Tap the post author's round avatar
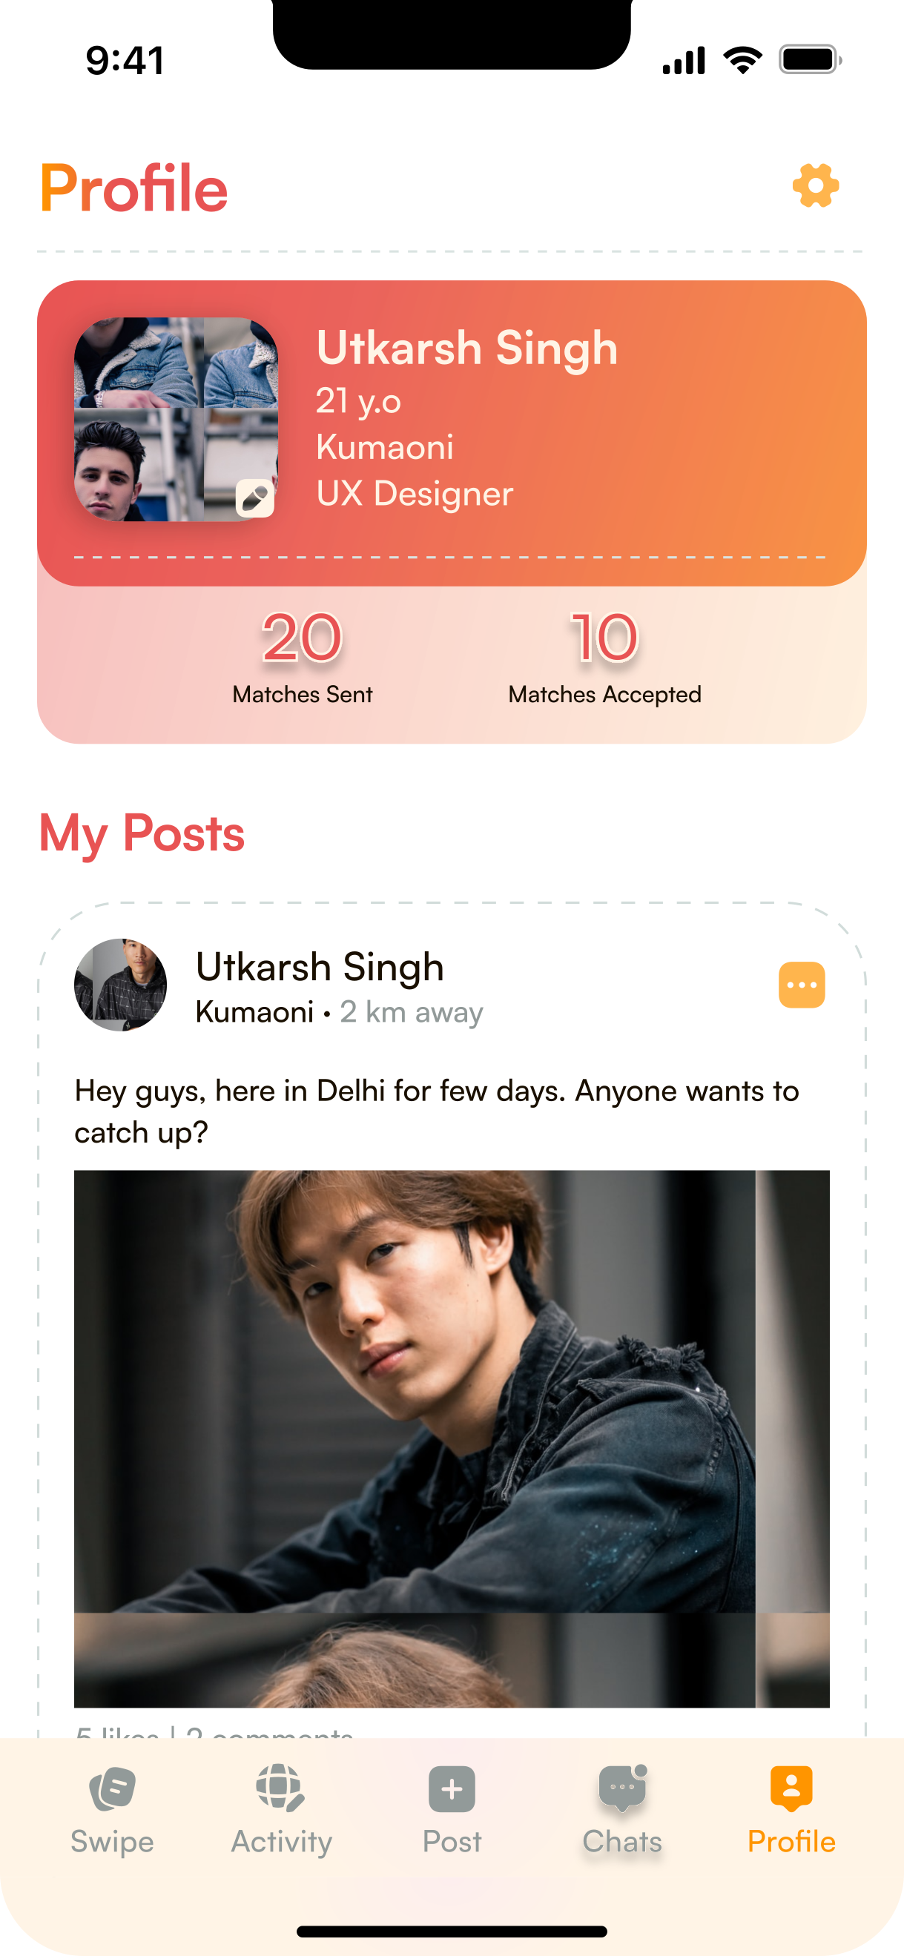The width and height of the screenshot is (904, 1956). [x=121, y=985]
